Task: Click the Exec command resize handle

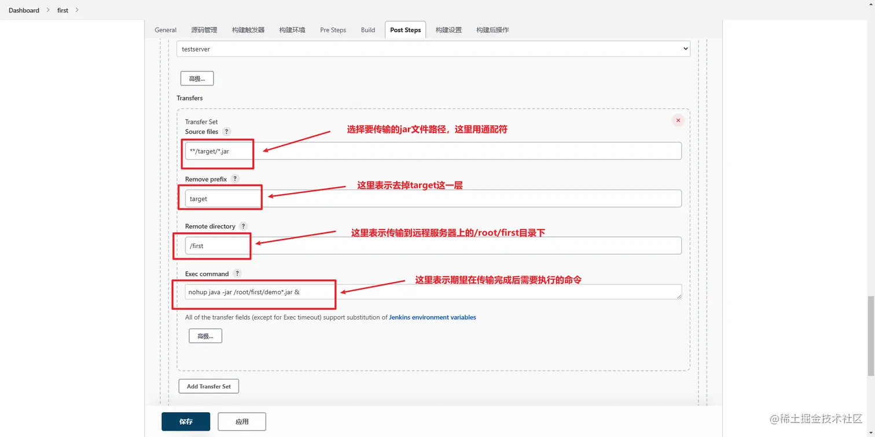Action: (x=679, y=297)
